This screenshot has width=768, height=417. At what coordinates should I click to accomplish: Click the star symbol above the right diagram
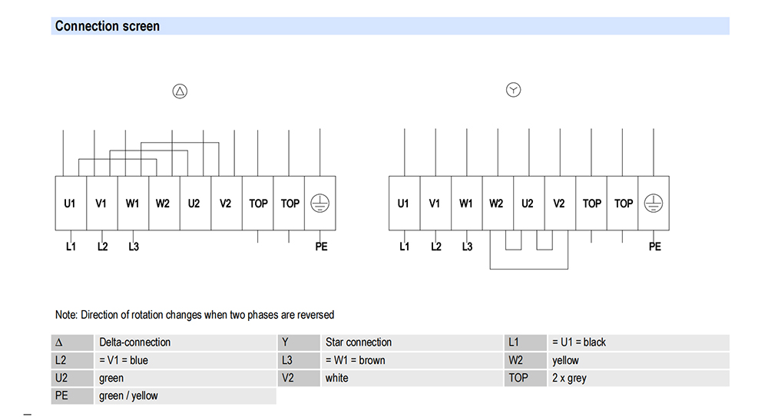click(x=513, y=91)
